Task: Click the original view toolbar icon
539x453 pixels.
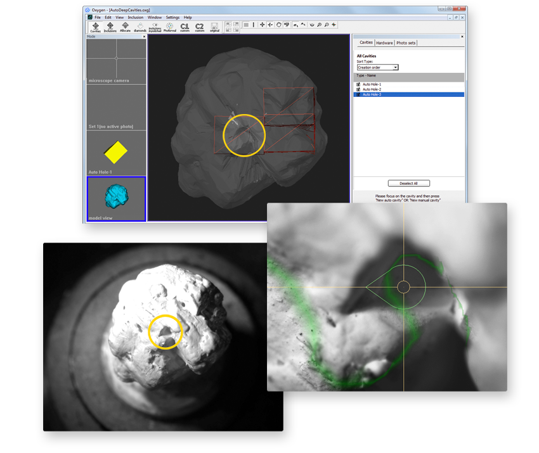Action: [x=215, y=27]
